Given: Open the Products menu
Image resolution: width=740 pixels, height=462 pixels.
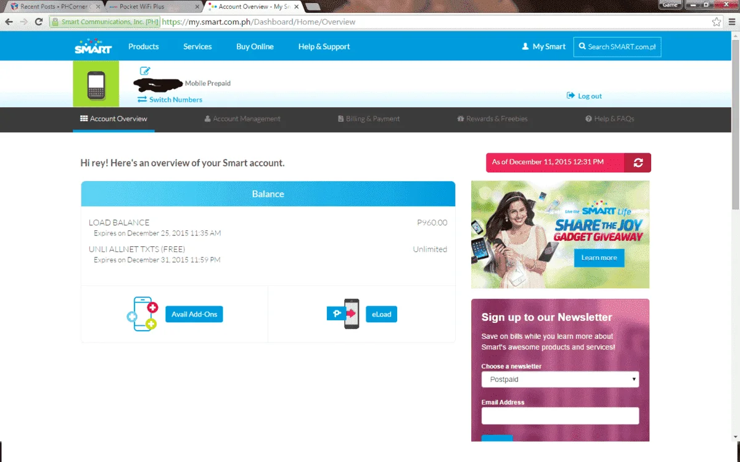Looking at the screenshot, I should (x=144, y=47).
